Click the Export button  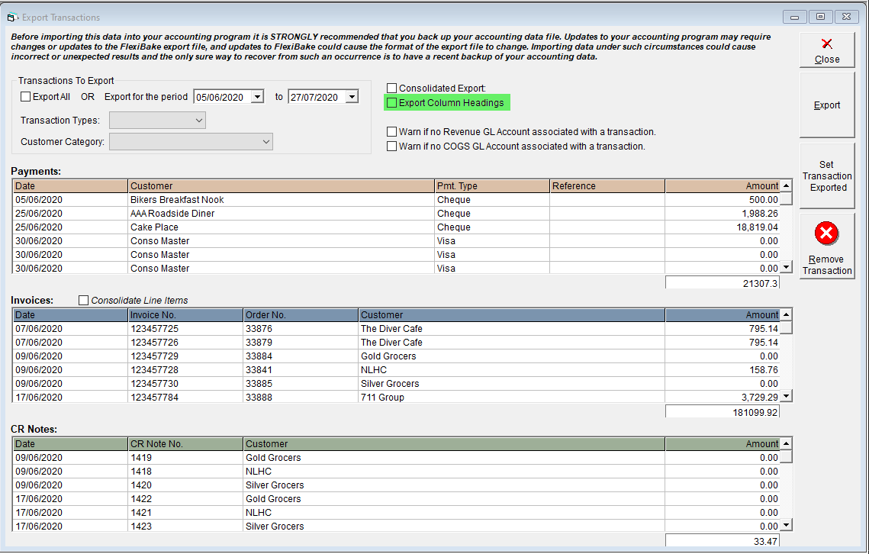826,105
